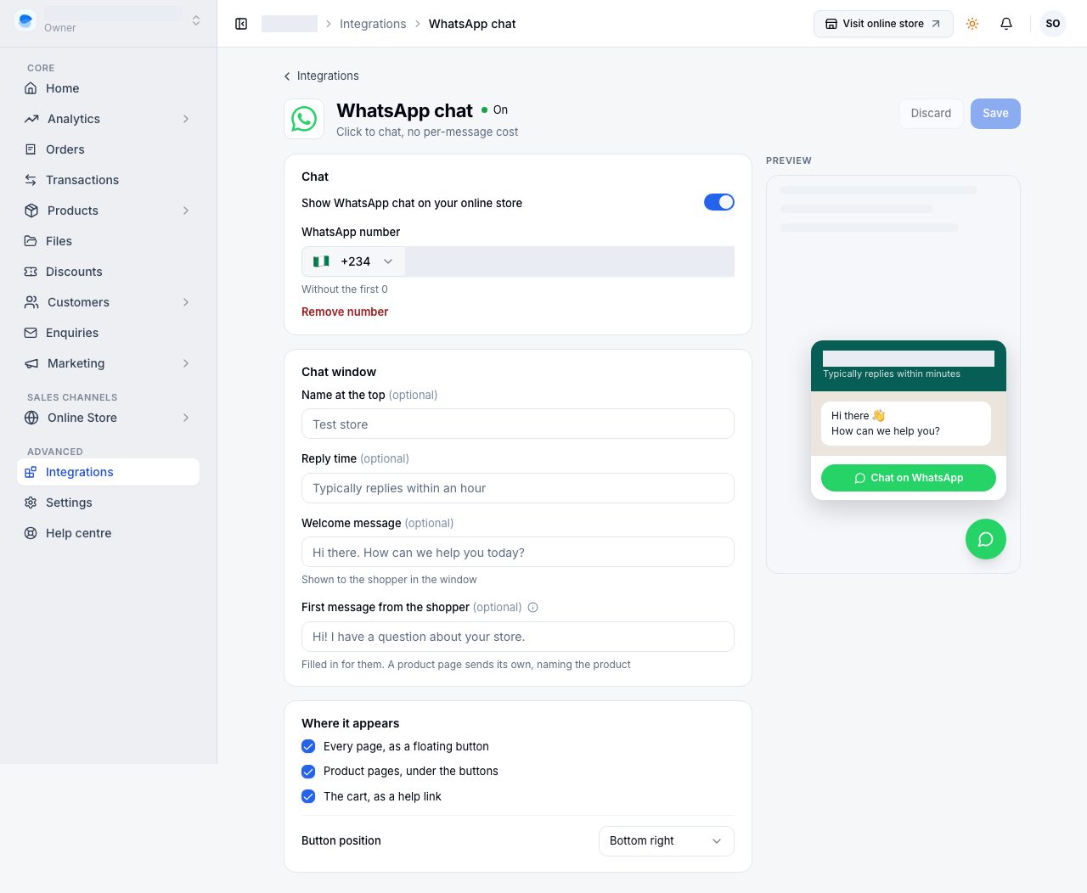Open Button position Bottom right dropdown

point(667,841)
